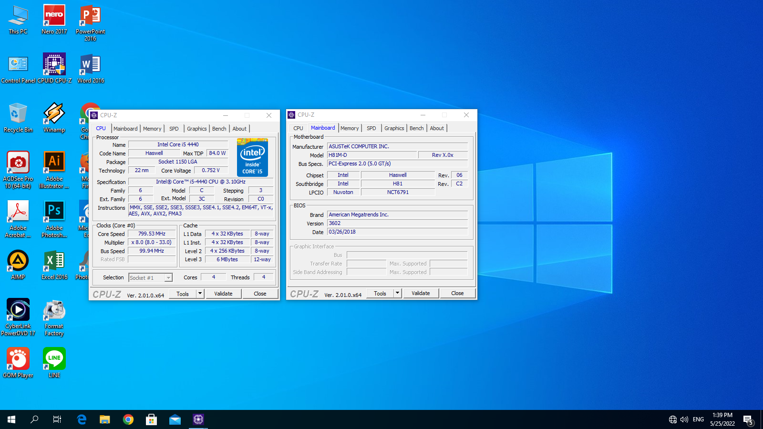This screenshot has height=429, width=763.
Task: Launch Adobe Photoshop desktop shortcut
Action: pos(54,219)
